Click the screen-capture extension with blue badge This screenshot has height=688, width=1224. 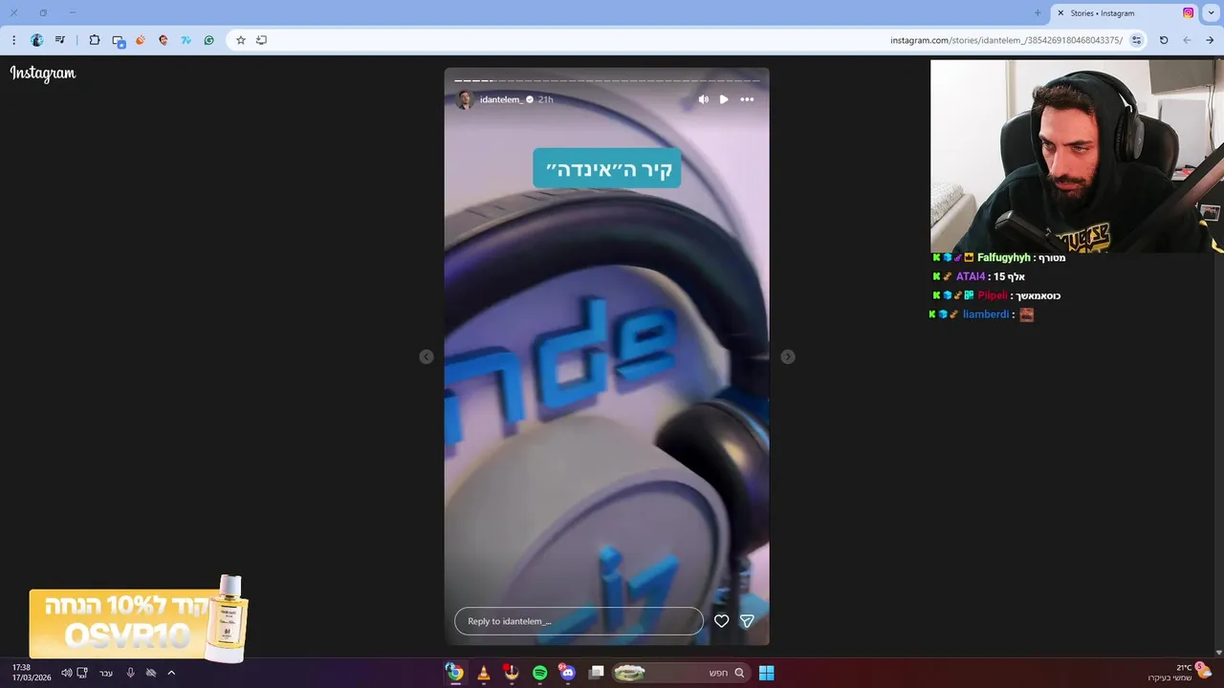pyautogui.click(x=119, y=41)
